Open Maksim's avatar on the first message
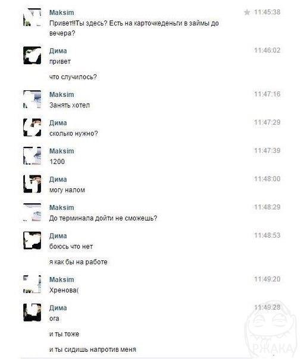 tap(32, 17)
